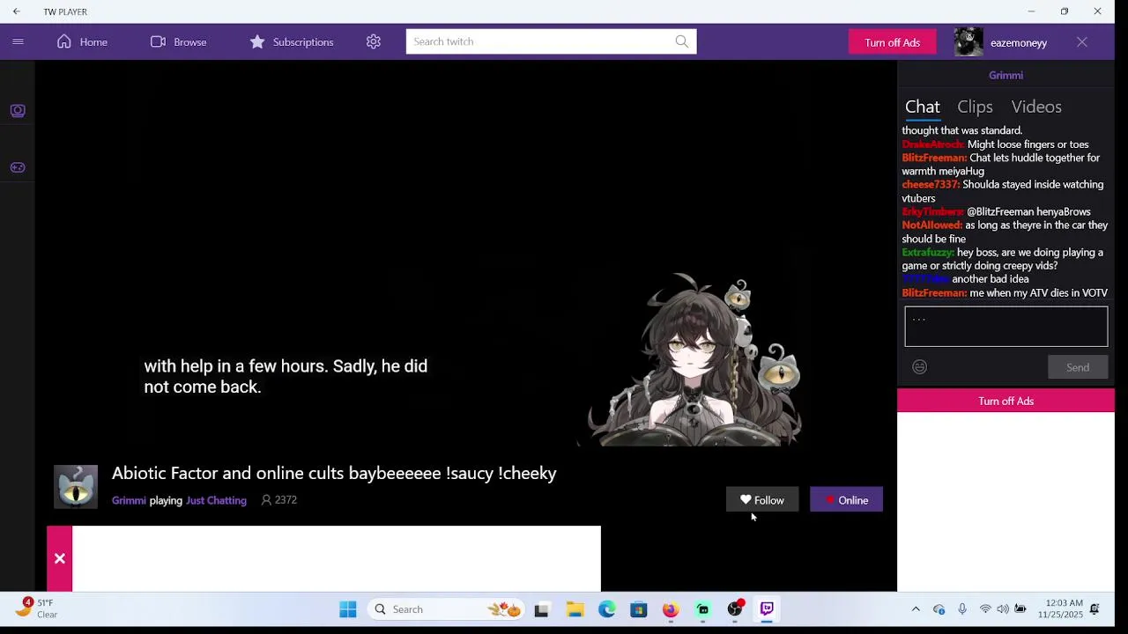Open the Browse section
The image size is (1128, 634).
tap(178, 41)
